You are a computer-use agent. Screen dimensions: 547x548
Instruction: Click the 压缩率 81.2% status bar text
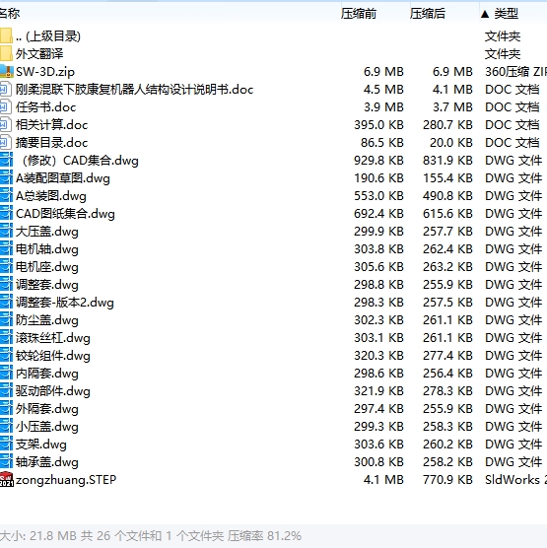pyautogui.click(x=264, y=536)
